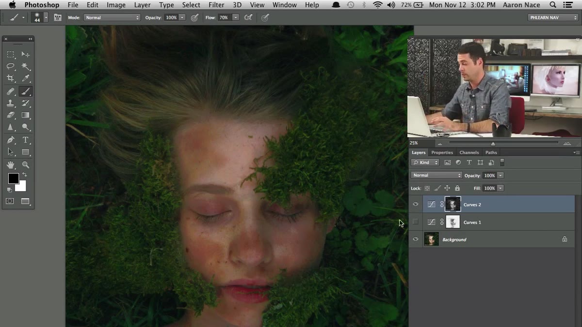This screenshot has height=327, width=582.
Task: Open the layer Opacity dropdown arrow
Action: (x=501, y=176)
